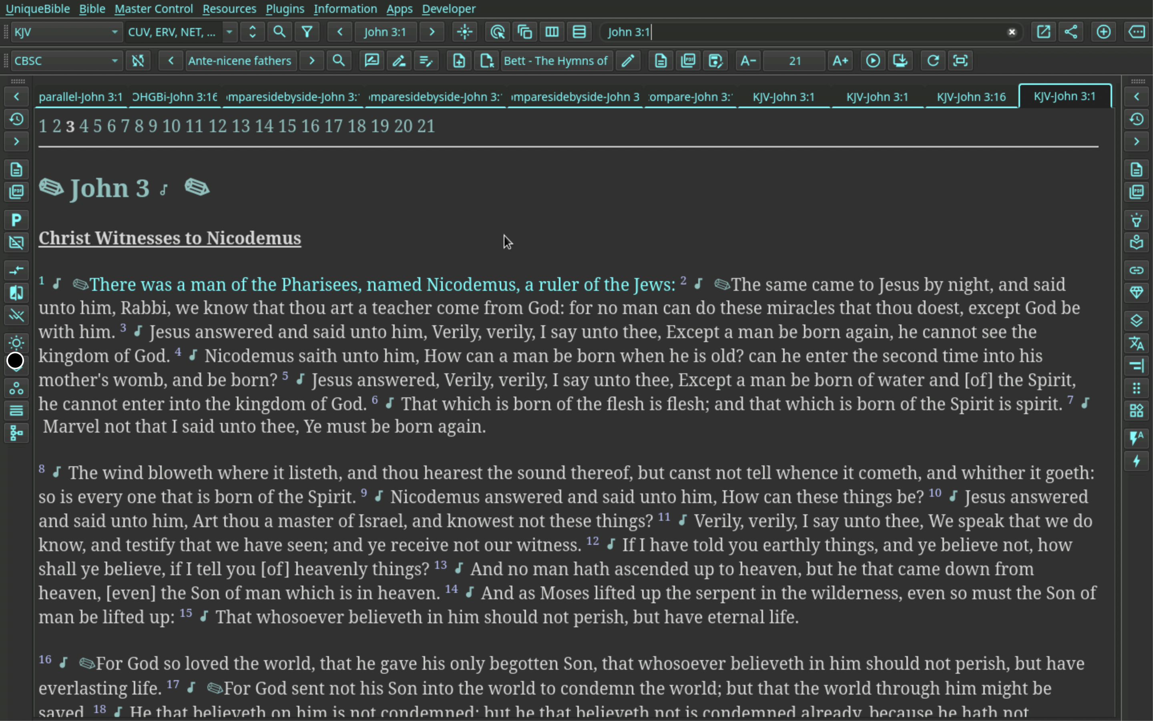
Task: Click previous arrow beside Ante-nicene fathers
Action: coord(171,60)
